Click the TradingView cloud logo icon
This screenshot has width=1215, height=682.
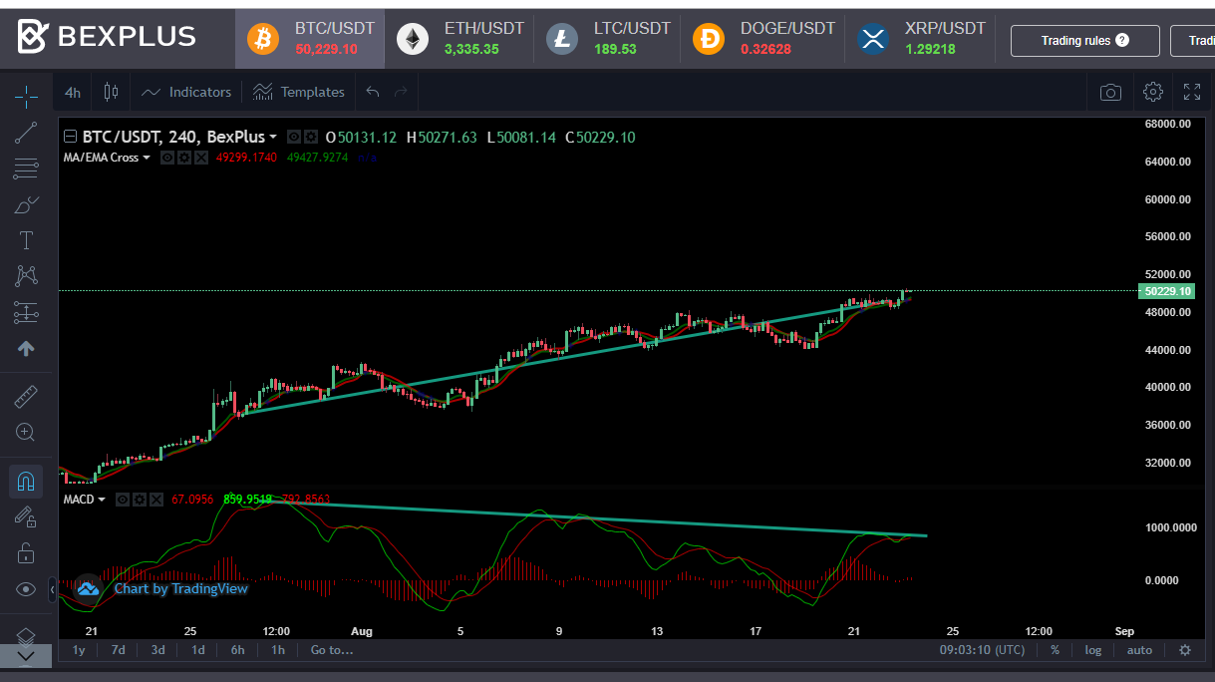[88, 588]
